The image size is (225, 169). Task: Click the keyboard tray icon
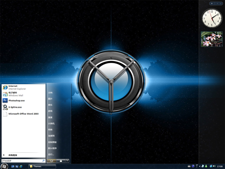(x=189, y=166)
